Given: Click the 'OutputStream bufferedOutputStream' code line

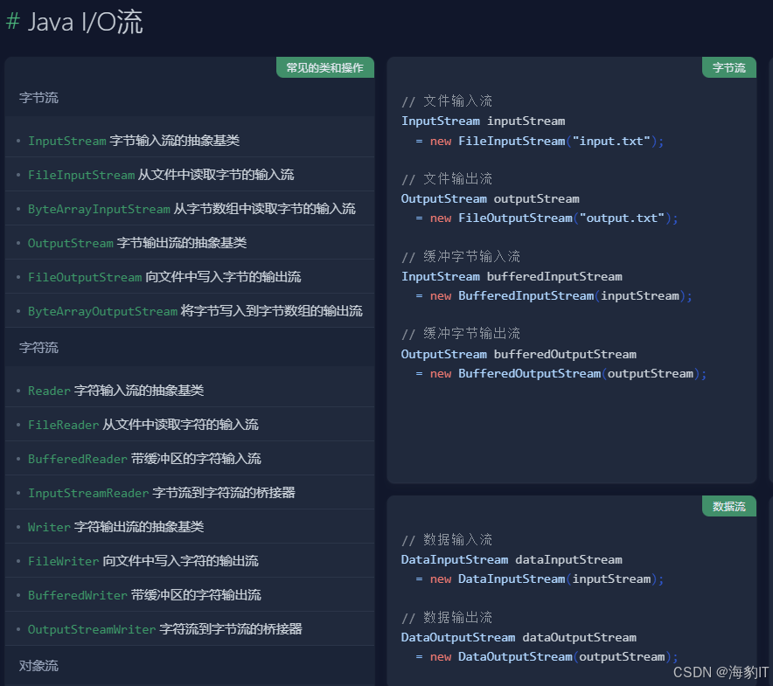Looking at the screenshot, I should [x=519, y=354].
